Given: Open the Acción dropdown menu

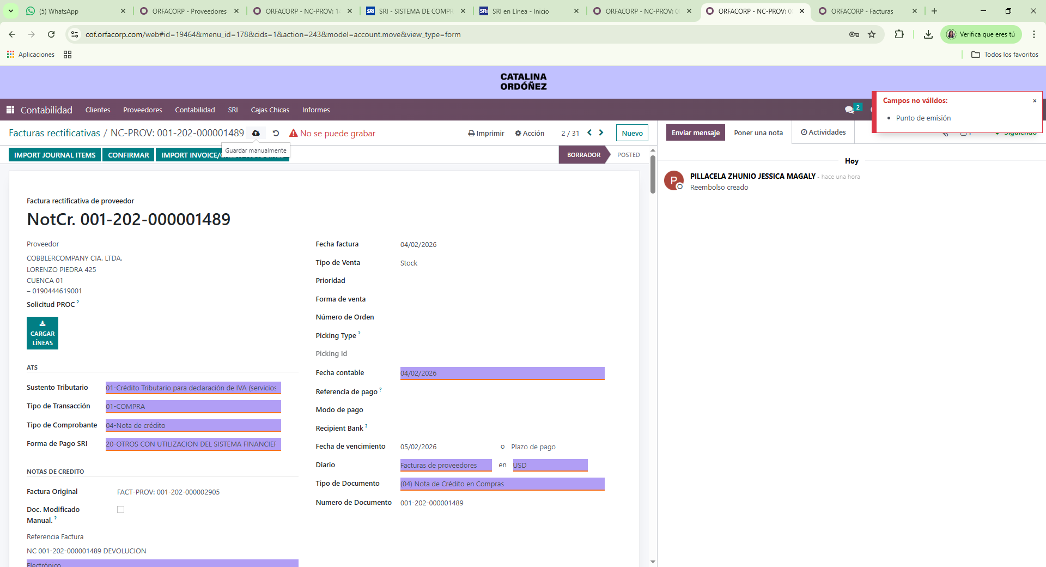Looking at the screenshot, I should tap(530, 133).
